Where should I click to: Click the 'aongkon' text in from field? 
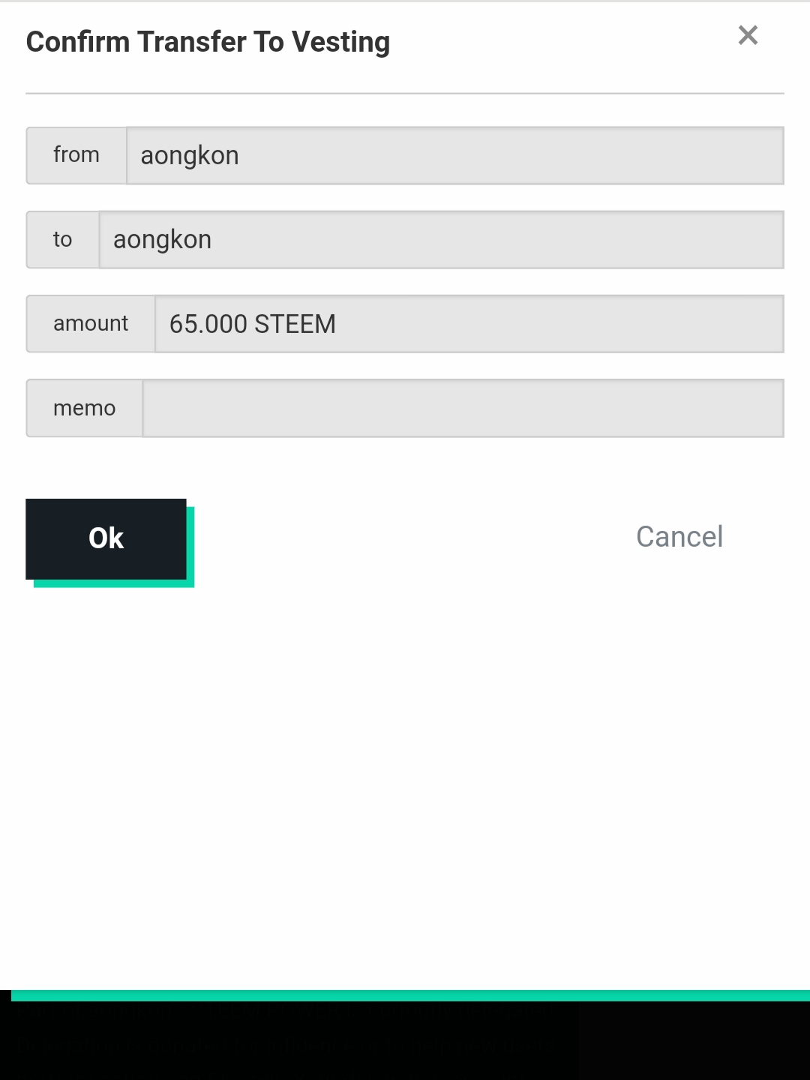(x=190, y=156)
